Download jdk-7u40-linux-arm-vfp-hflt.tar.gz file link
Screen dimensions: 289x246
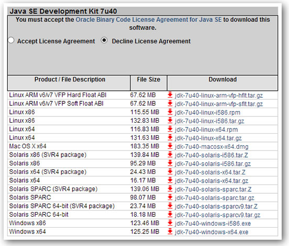(x=219, y=96)
